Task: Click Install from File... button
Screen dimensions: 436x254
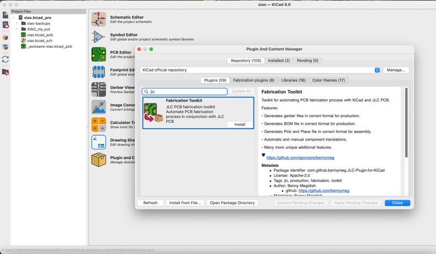Action: 185,203
